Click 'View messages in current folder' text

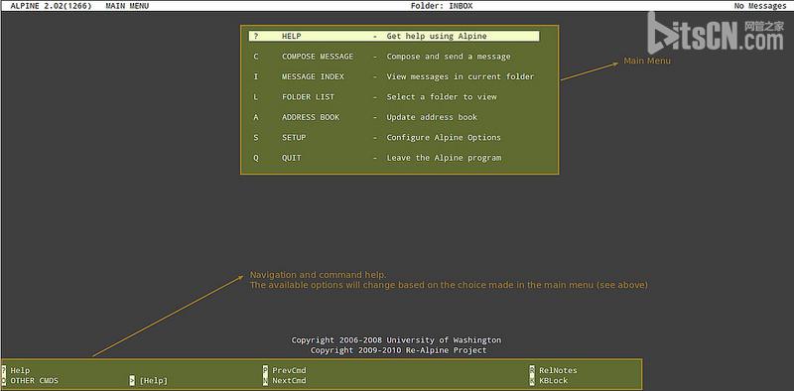click(x=461, y=76)
